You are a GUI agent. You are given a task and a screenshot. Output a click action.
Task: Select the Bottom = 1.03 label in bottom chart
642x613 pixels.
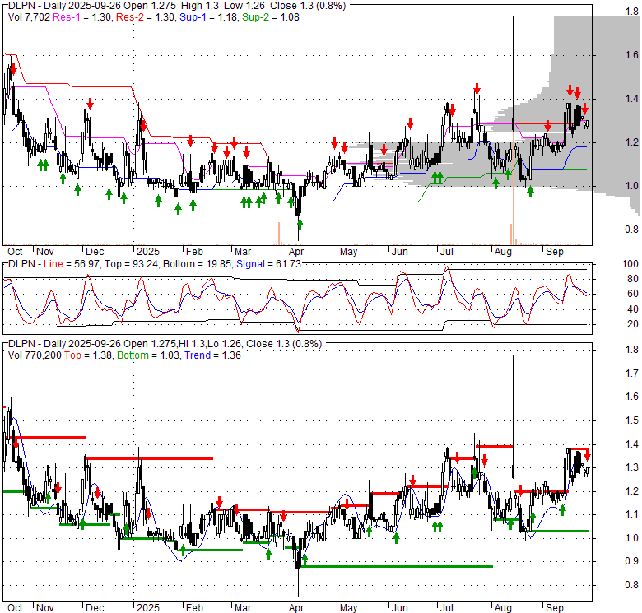148,355
